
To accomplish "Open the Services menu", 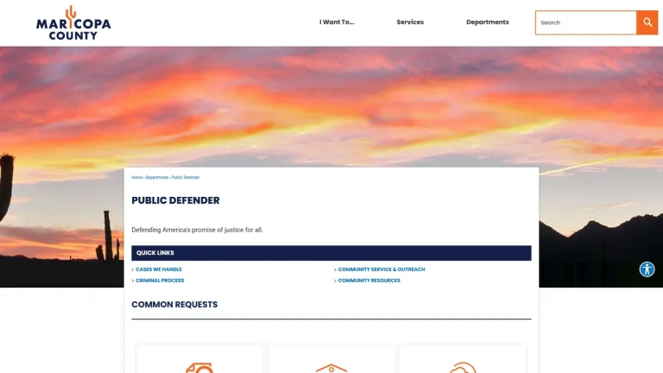I will pos(410,22).
